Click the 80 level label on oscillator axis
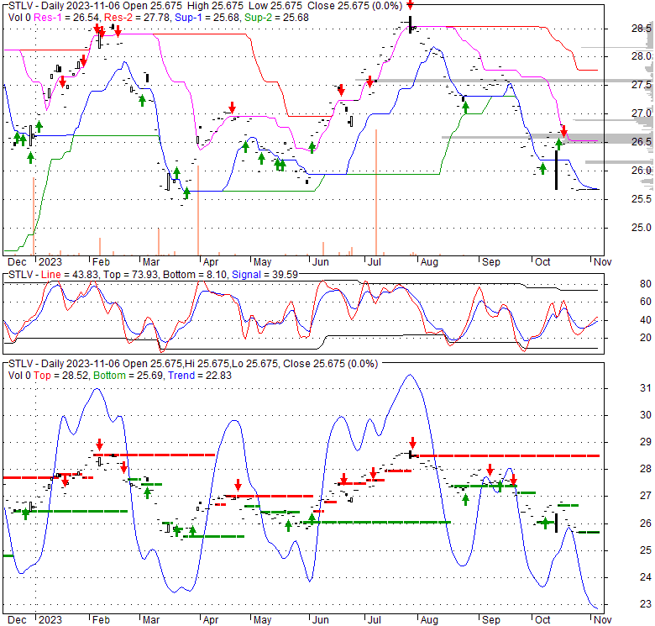This screenshot has width=655, height=626. coord(646,284)
